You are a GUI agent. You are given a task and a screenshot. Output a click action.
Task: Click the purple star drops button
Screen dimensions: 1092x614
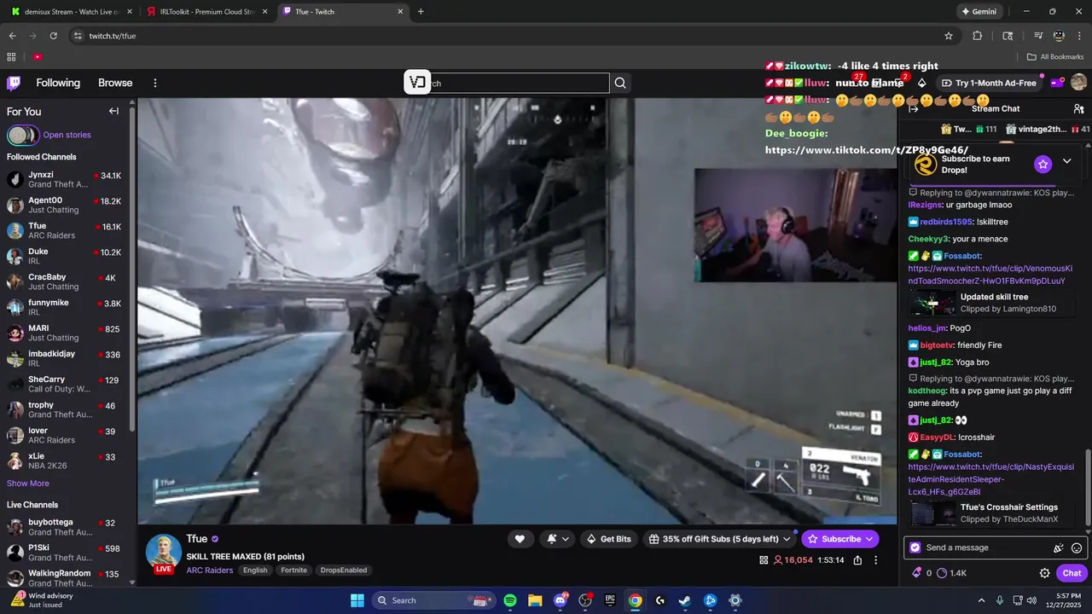1043,164
